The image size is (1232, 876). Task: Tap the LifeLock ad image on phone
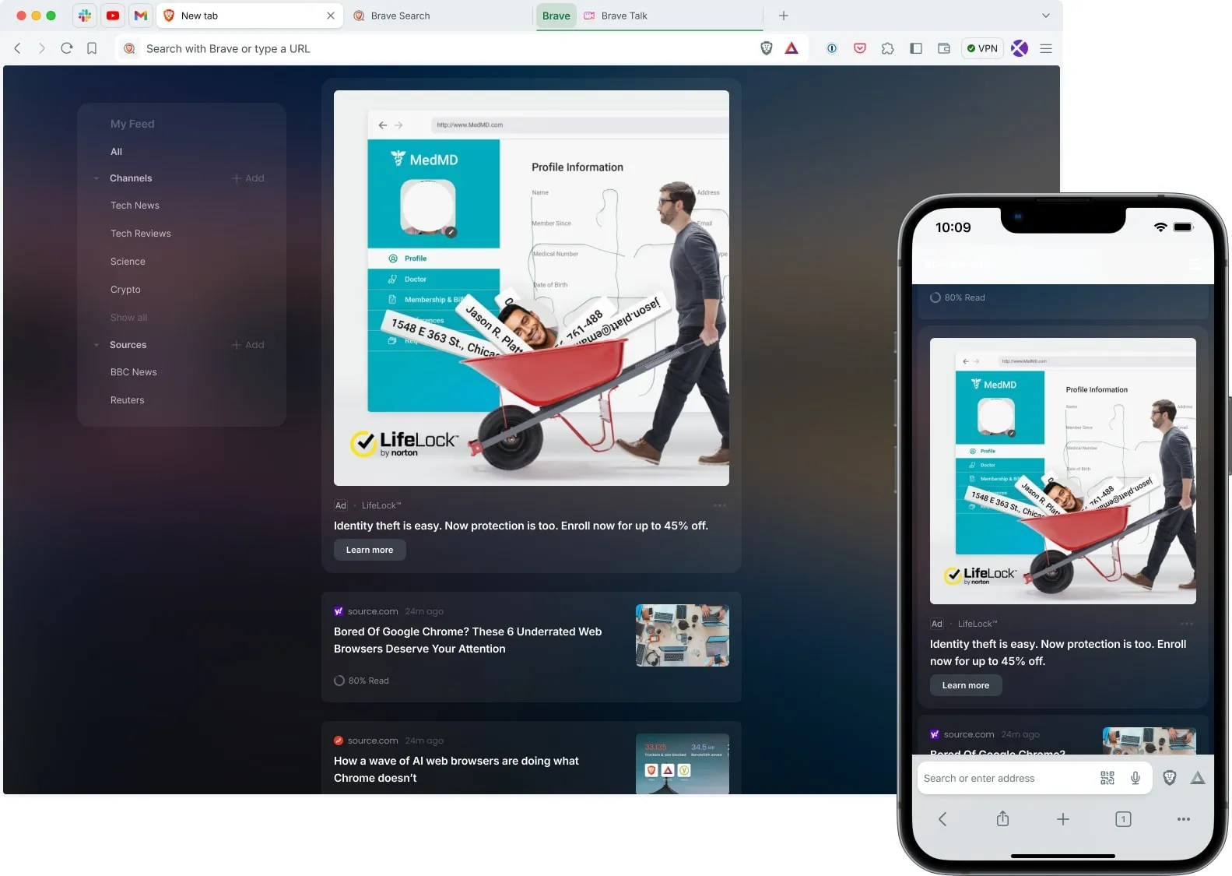coord(1063,471)
